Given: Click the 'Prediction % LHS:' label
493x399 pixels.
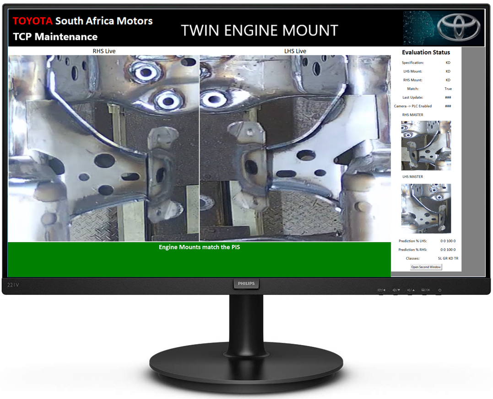Looking at the screenshot, I should pos(412,241).
